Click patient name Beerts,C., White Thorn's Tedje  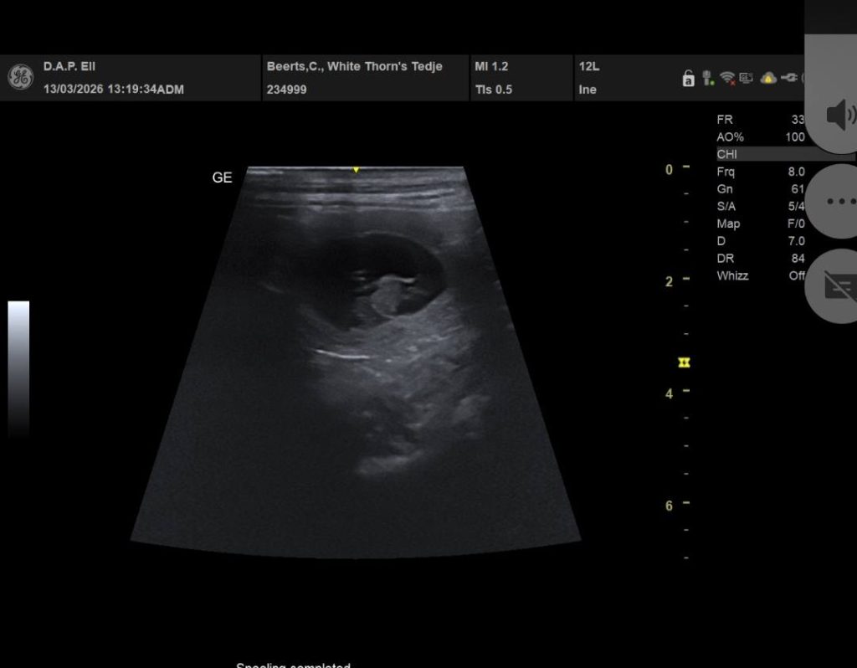click(354, 66)
